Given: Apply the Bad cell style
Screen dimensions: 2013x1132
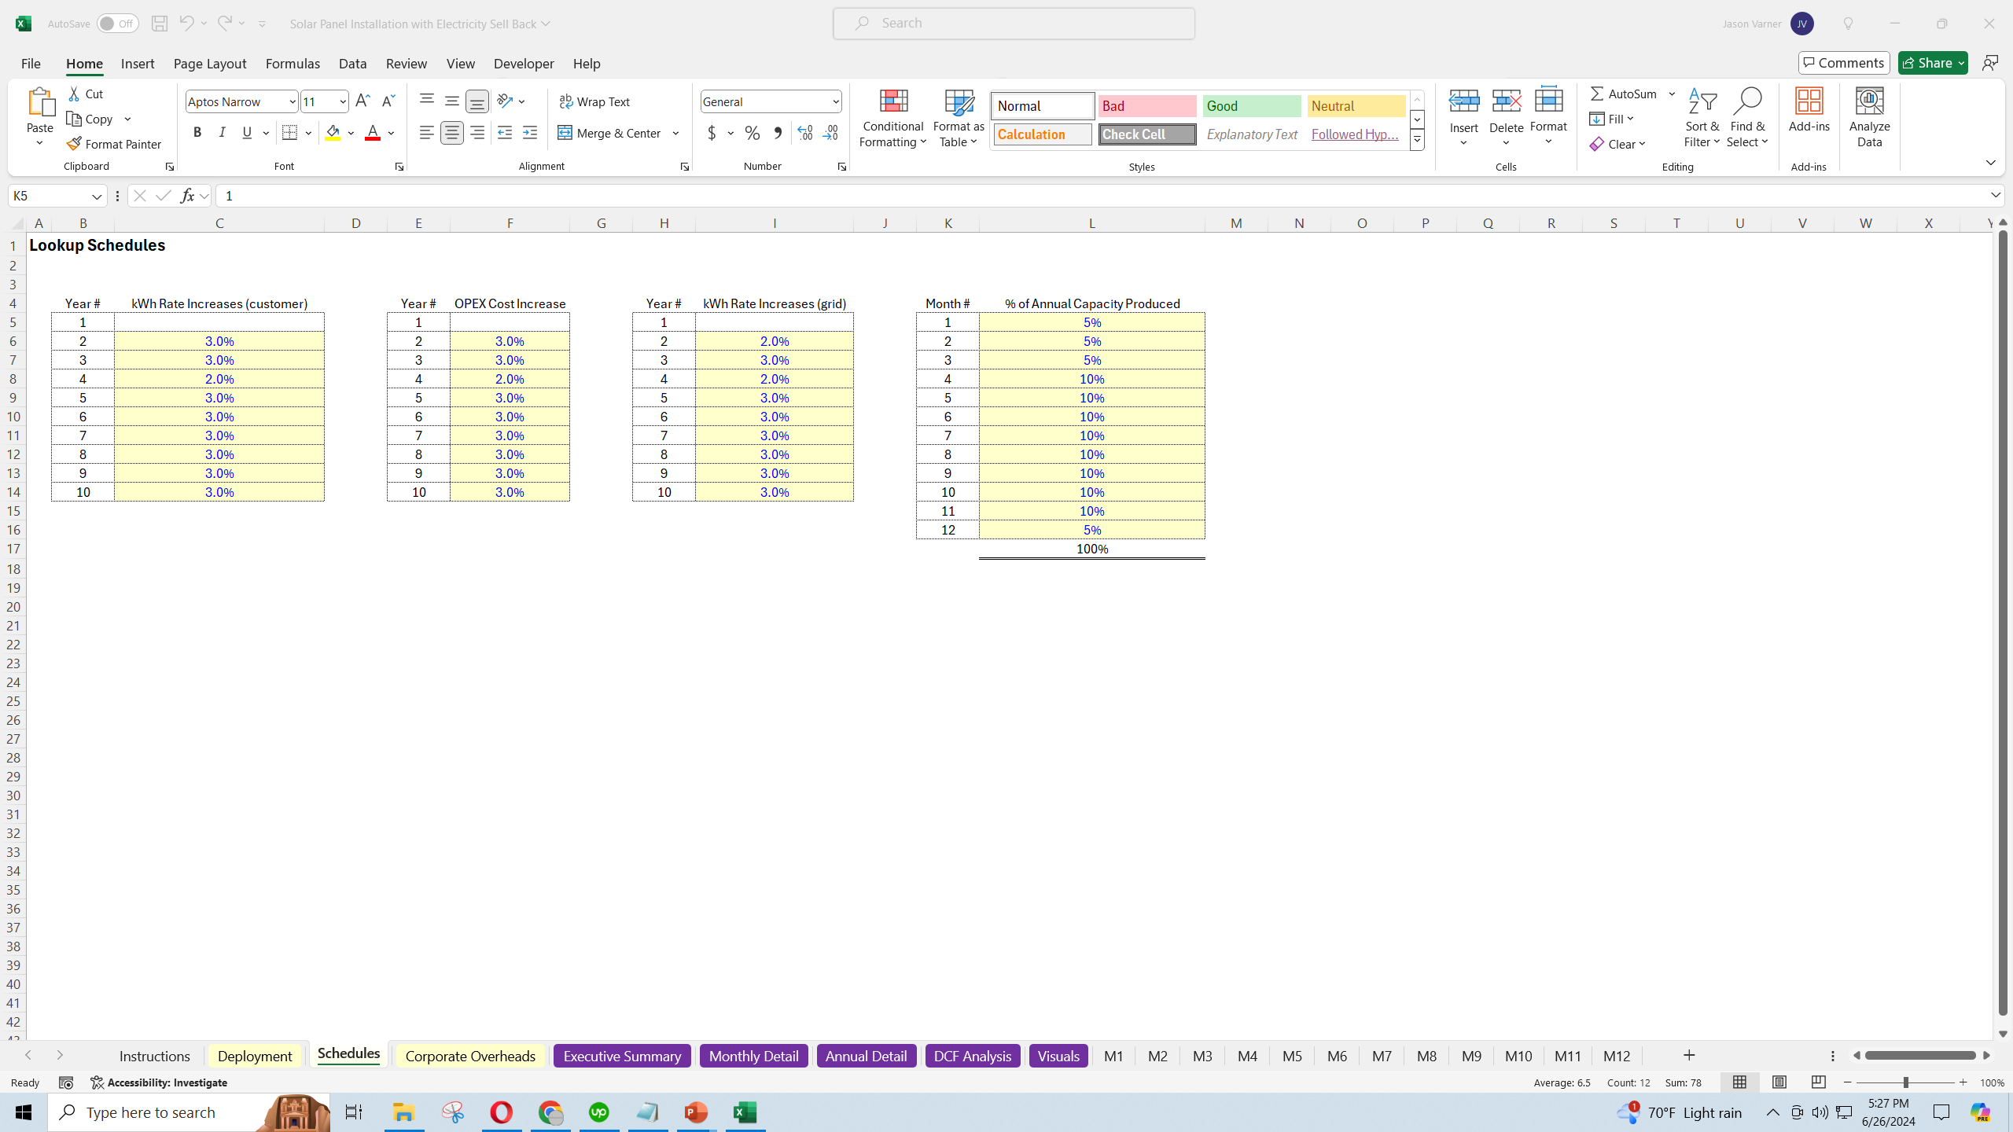Looking at the screenshot, I should [1147, 106].
